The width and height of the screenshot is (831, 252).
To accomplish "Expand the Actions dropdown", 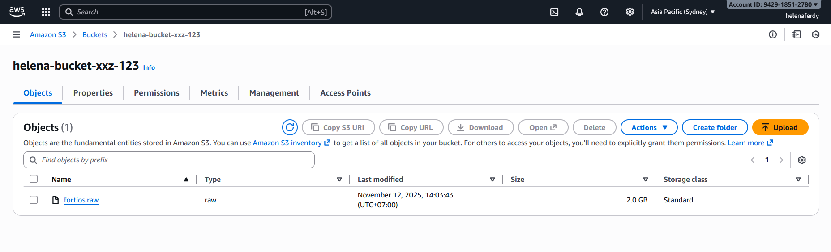I will pos(649,127).
